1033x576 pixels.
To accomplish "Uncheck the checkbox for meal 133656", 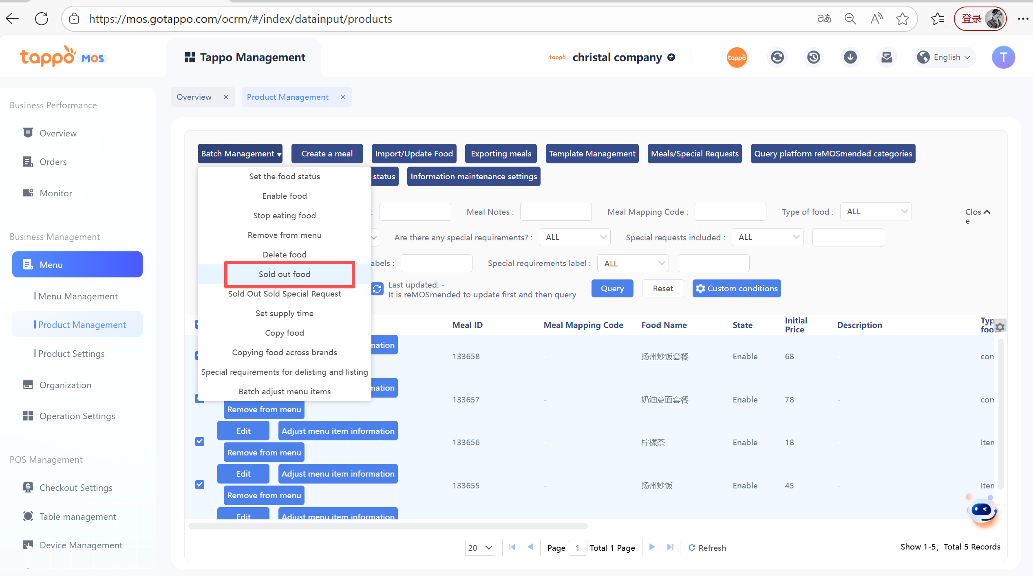I will 200,442.
